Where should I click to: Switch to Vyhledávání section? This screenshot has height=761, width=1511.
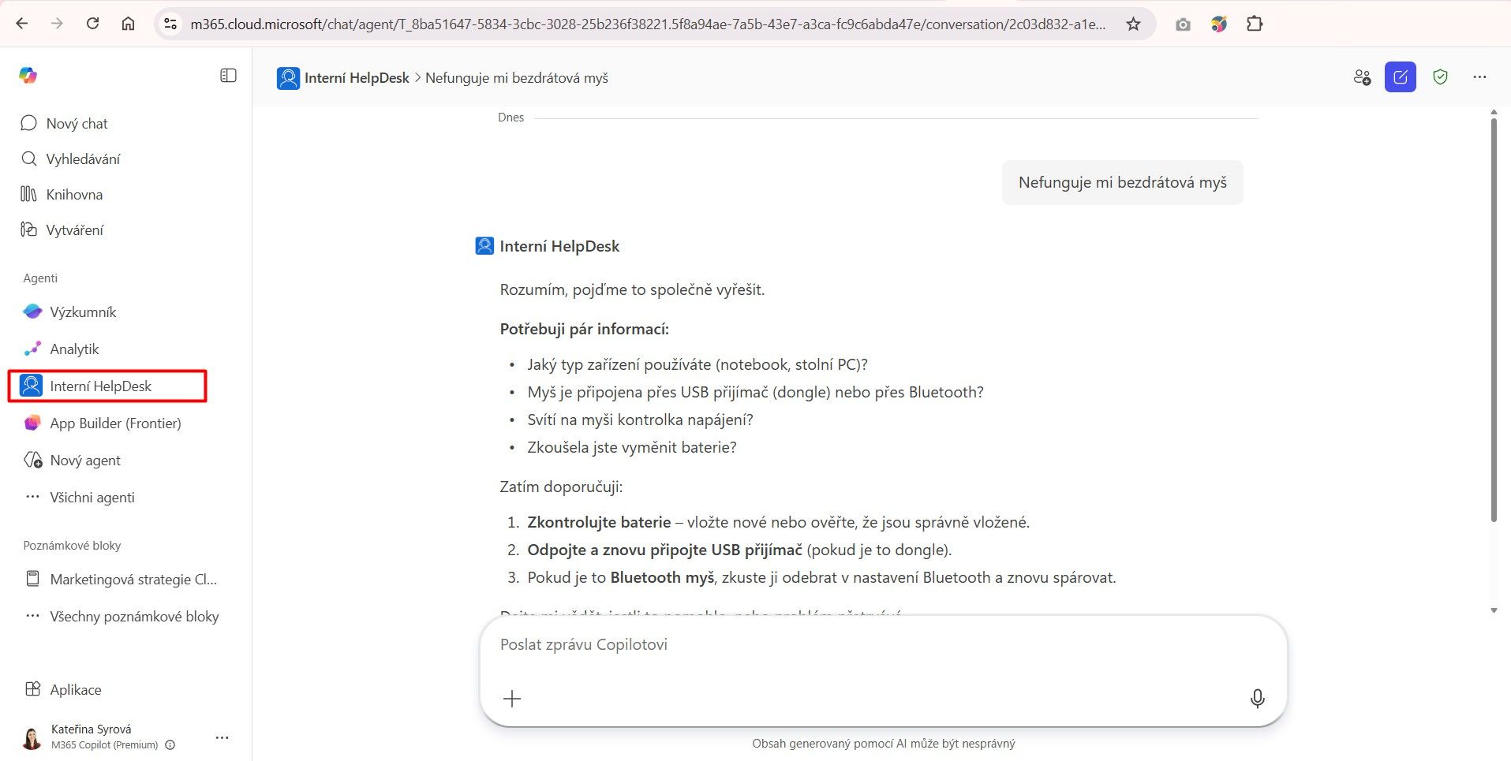(84, 159)
